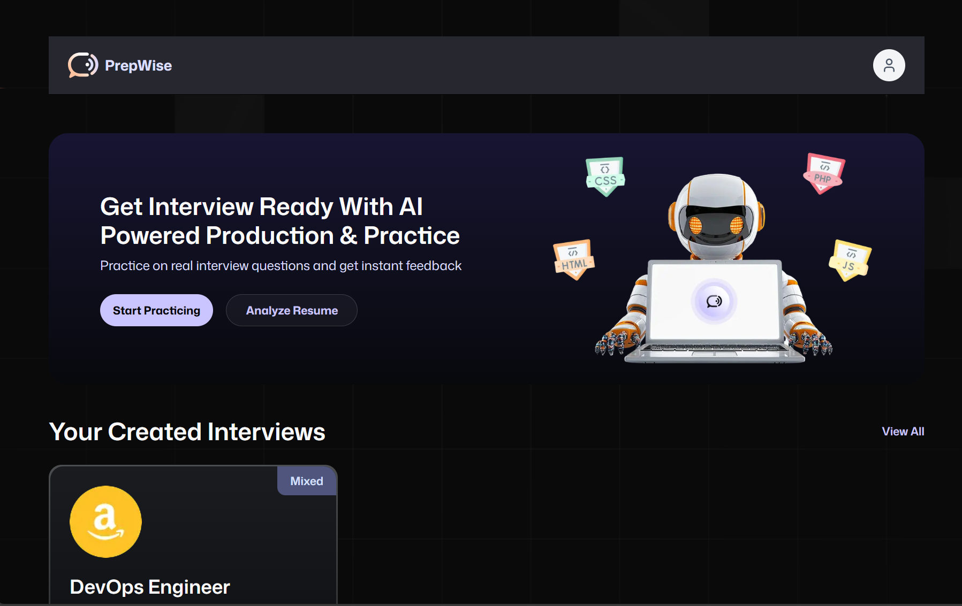The width and height of the screenshot is (962, 606).
Task: Select the Mixed tag on the card
Action: (306, 480)
